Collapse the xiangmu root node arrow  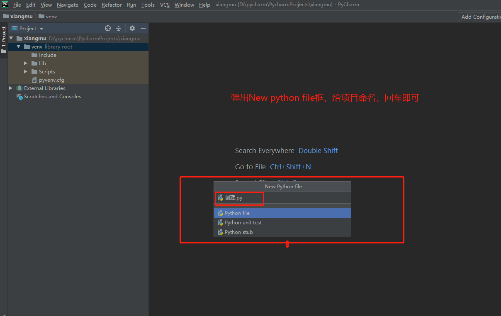[x=11, y=38]
